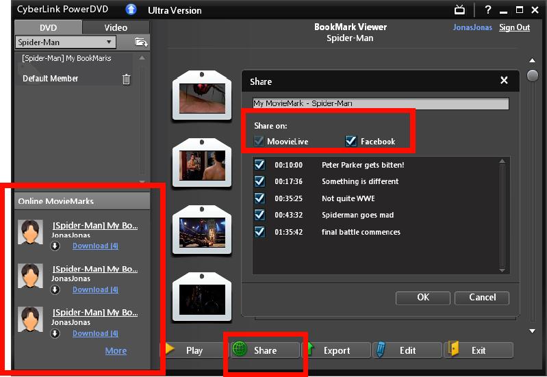Image resolution: width=547 pixels, height=377 pixels.
Task: Open the Spider-Man movie dropdown
Action: (x=108, y=42)
